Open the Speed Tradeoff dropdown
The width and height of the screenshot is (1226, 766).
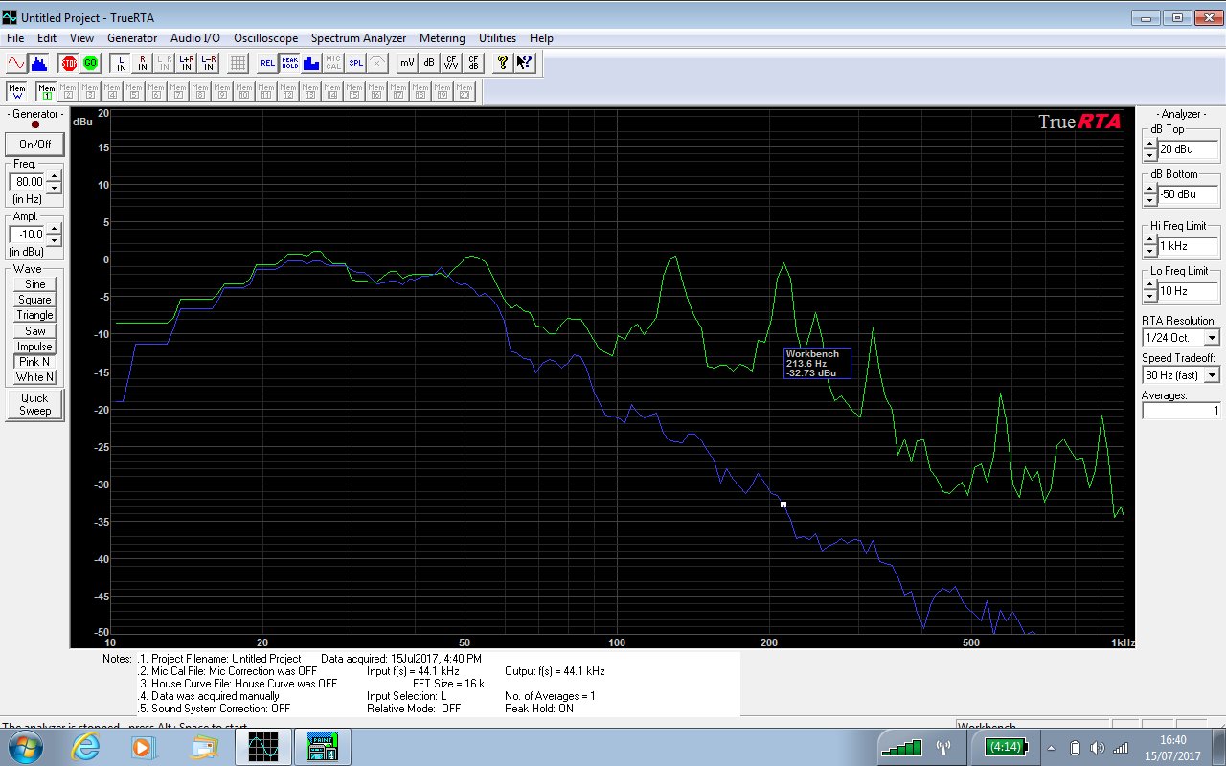click(1213, 375)
